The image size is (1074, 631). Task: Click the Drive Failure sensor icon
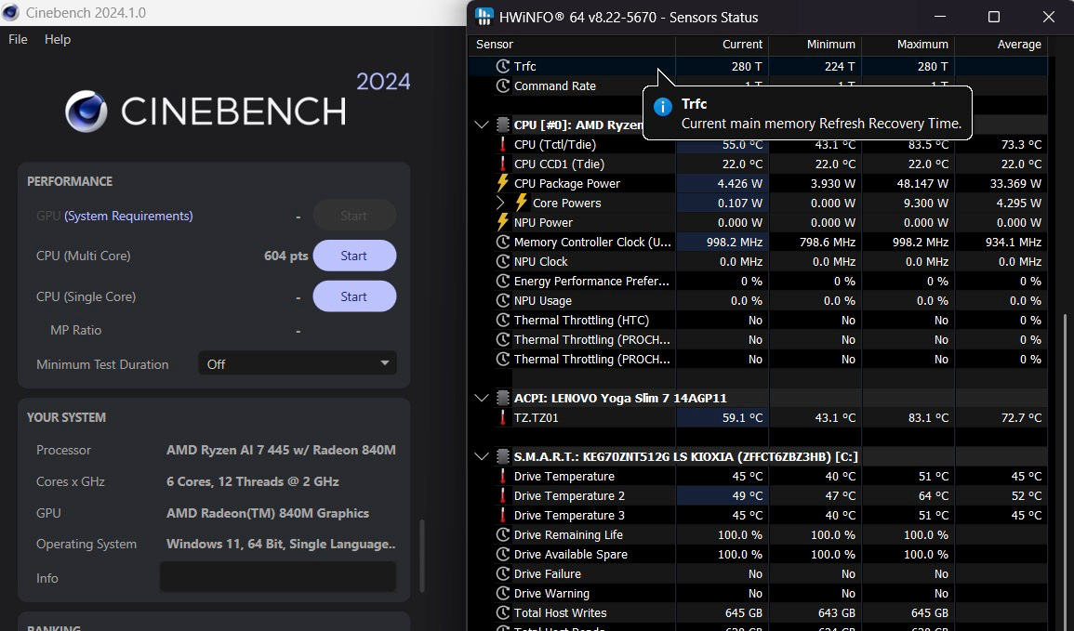[x=503, y=573]
